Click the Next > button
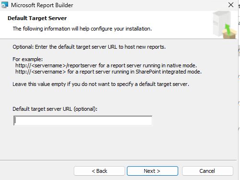Image resolution: width=240 pixels, height=180 pixels. click(x=152, y=171)
